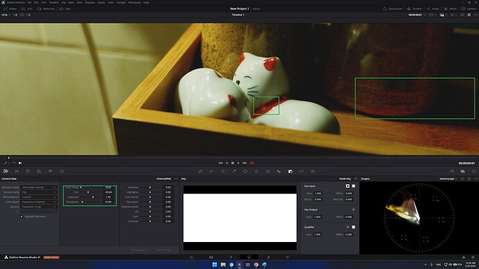This screenshot has width=479, height=269.
Task: Open the 3D stereoscopic palette icon
Action: pyautogui.click(x=312, y=171)
